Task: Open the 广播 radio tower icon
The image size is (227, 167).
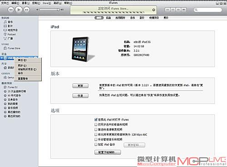Action: click(x=5, y=39)
